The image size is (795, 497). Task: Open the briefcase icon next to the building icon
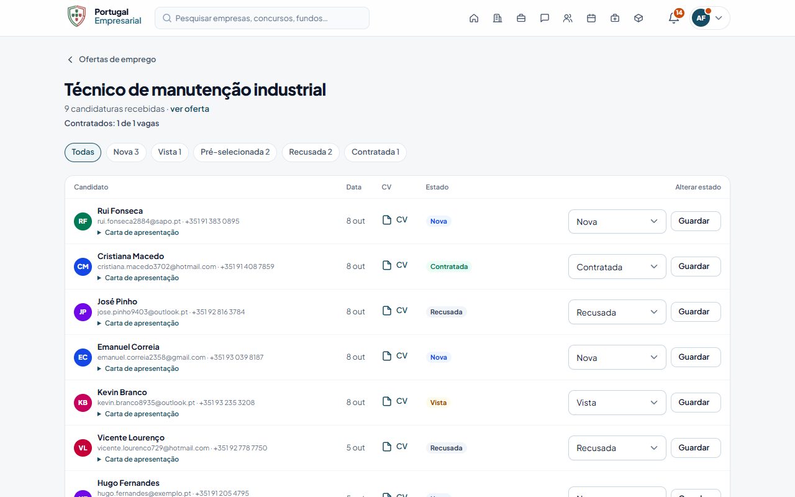pos(521,18)
